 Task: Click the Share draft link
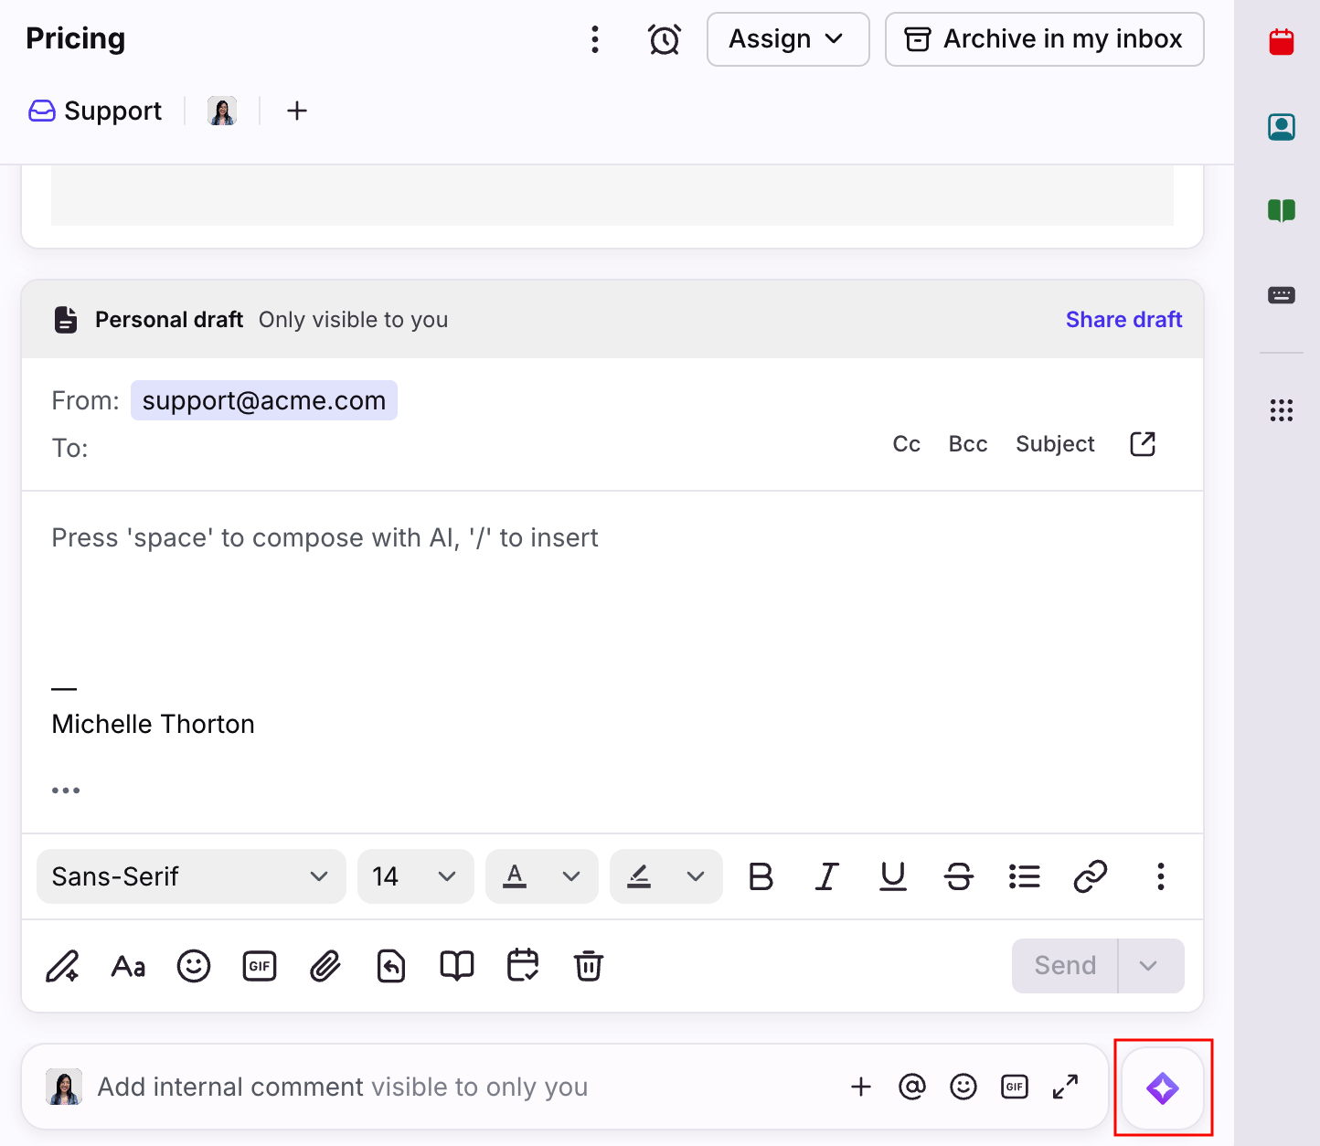[1123, 320]
